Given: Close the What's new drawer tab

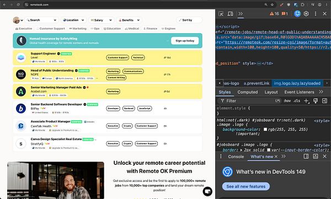Looking at the screenshot, I should coord(276,157).
